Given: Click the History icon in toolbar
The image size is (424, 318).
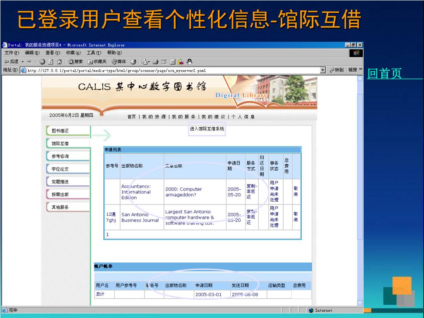Looking at the screenshot, I should click(133, 62).
